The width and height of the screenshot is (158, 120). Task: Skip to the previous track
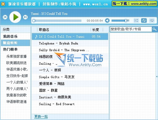tap(5, 17)
